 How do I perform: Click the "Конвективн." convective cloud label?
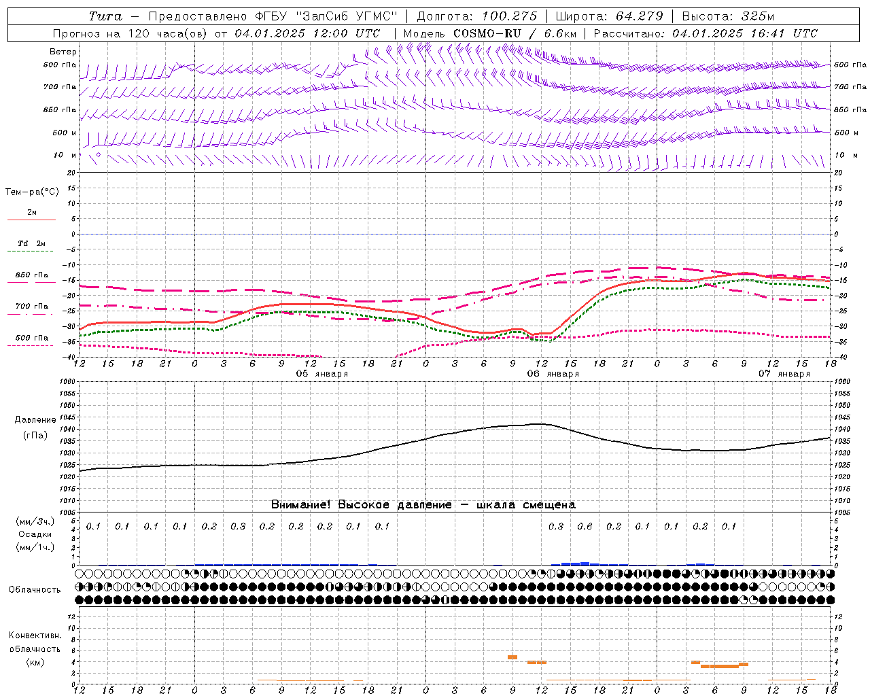(x=35, y=636)
